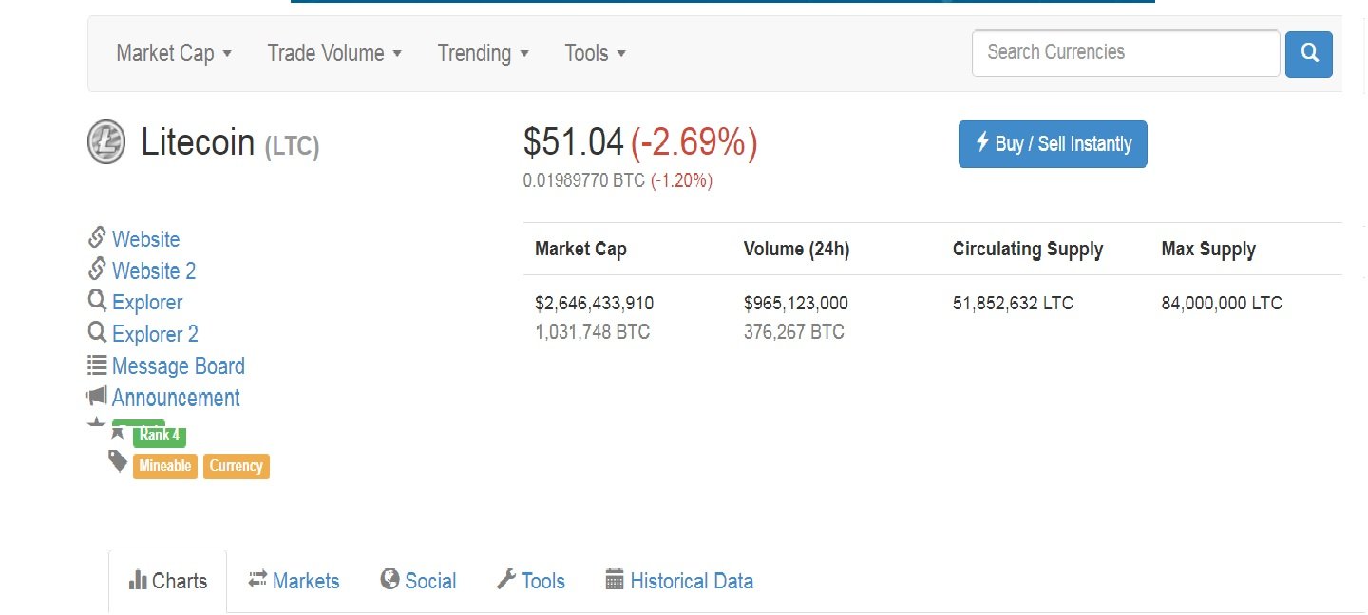This screenshot has width=1368, height=615.
Task: Click the 51,852,632 LTC supply value
Action: pyautogui.click(x=1013, y=304)
